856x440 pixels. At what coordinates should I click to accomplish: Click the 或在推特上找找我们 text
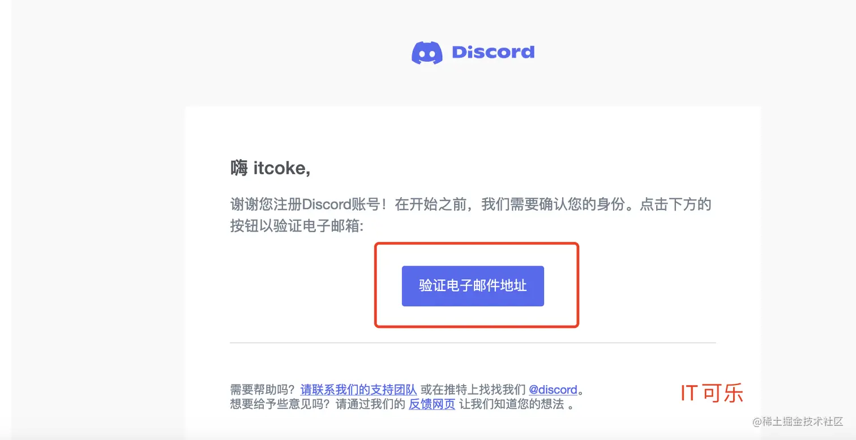[x=473, y=390]
